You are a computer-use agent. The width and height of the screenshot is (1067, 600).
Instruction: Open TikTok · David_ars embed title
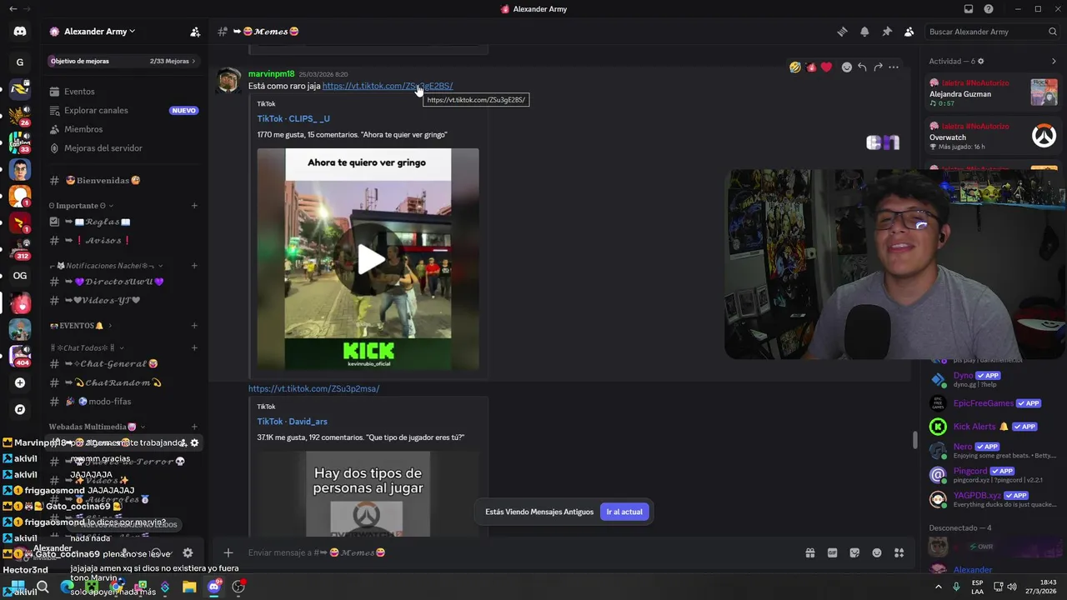pos(293,422)
